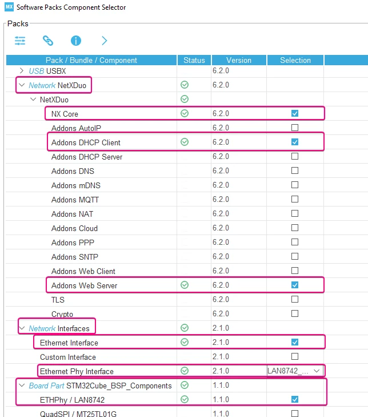The image size is (368, 417).
Task: Check Addons SNTP checkbox
Action: pos(295,256)
